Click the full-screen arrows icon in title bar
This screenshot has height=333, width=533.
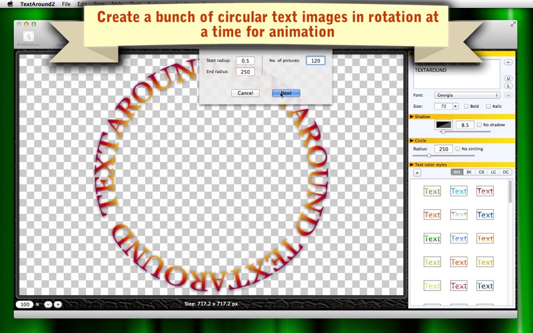pos(512,24)
